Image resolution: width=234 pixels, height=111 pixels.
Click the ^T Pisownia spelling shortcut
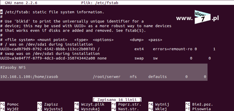pyautogui.click(x=198, y=109)
